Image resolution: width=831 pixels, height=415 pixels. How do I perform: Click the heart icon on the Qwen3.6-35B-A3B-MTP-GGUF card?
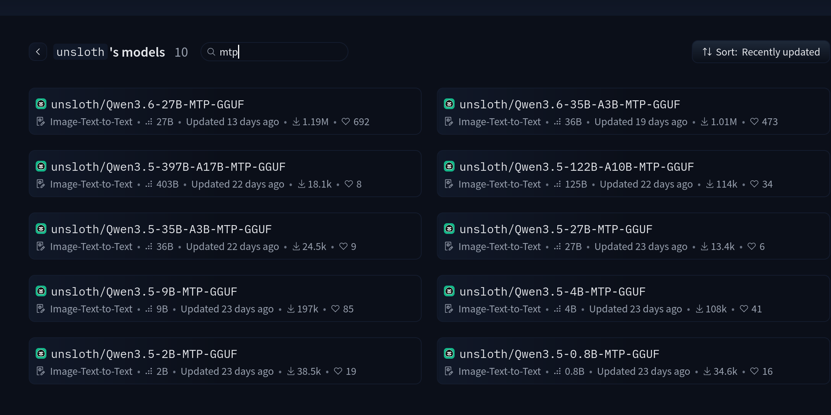[x=754, y=121]
